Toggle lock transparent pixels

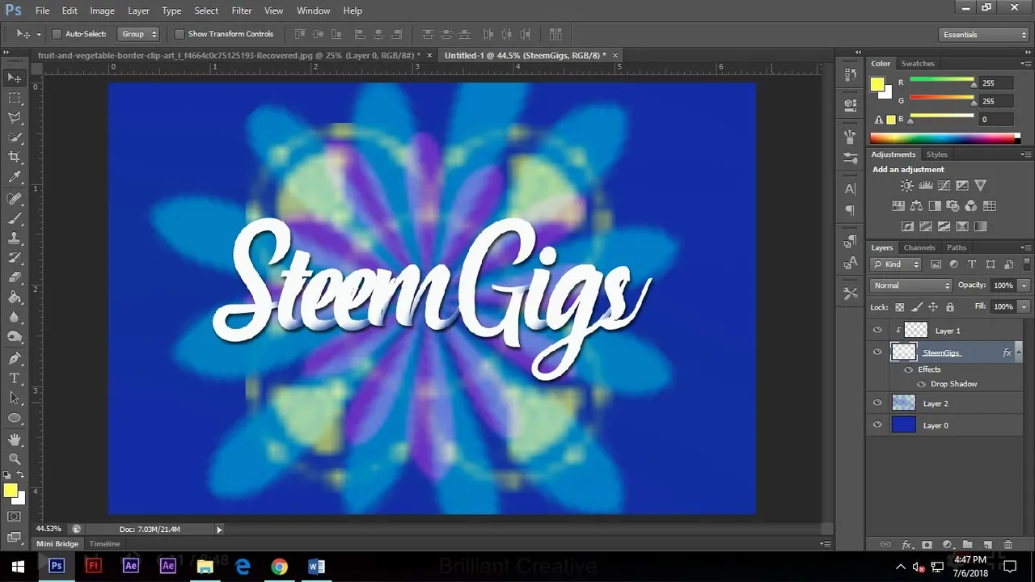coord(899,307)
